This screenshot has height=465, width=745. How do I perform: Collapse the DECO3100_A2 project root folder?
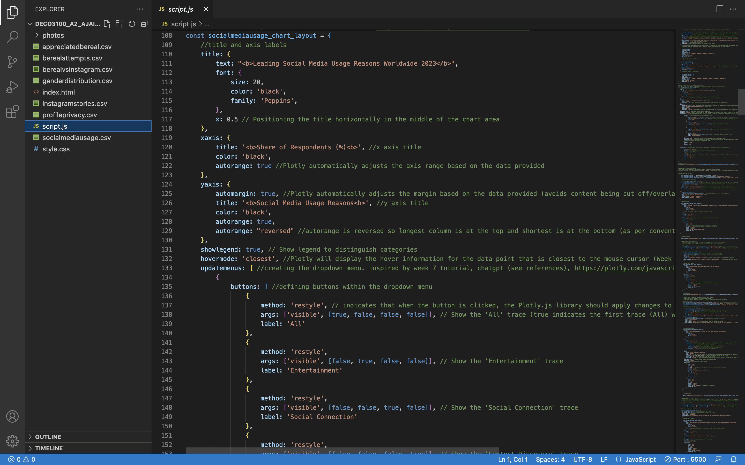(30, 24)
